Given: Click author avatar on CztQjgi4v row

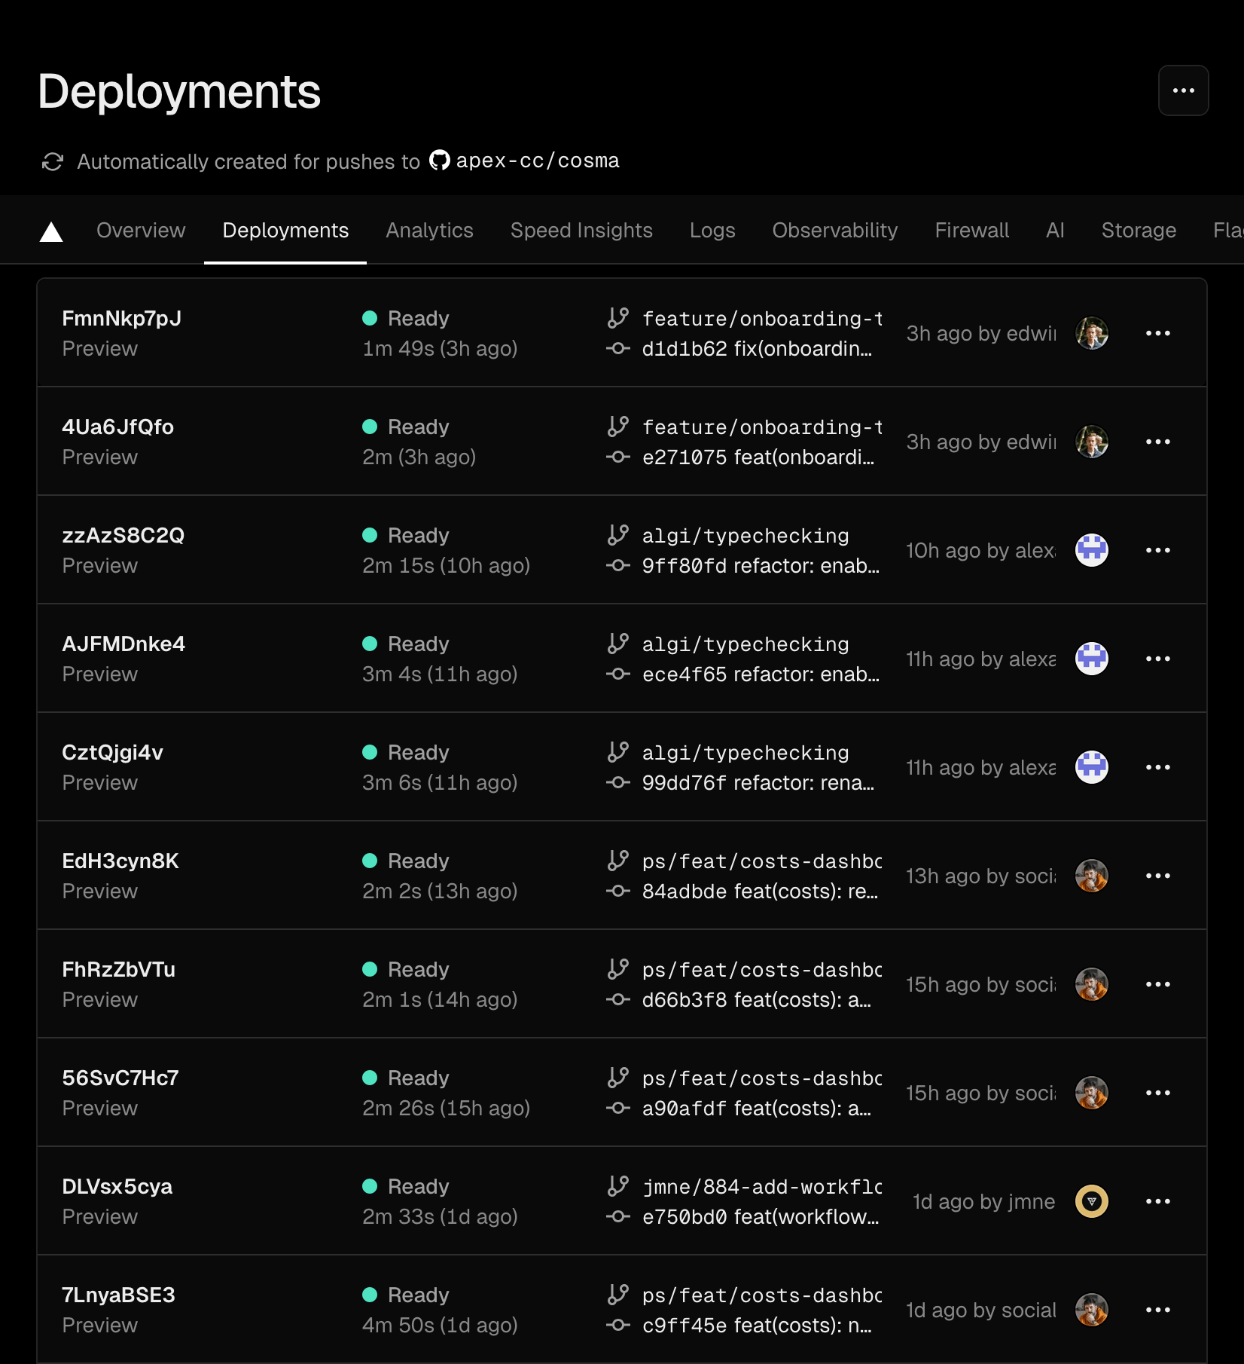Looking at the screenshot, I should (1091, 767).
